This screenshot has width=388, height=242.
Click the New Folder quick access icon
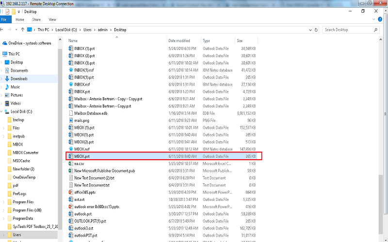(x=14, y=12)
